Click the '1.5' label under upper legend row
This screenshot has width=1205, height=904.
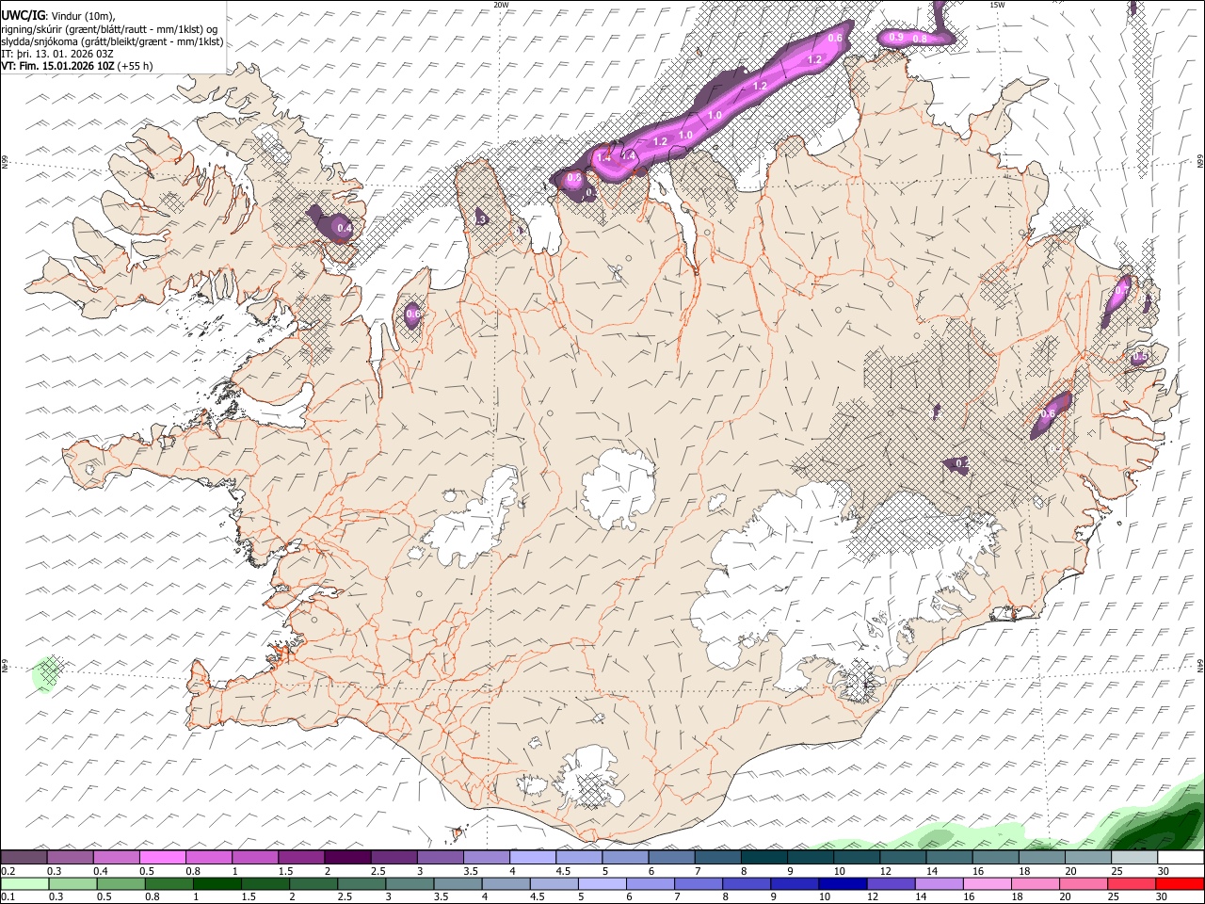tap(285, 871)
